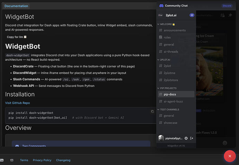
Task: Click the Community Chat title text
Action: [x=176, y=6]
